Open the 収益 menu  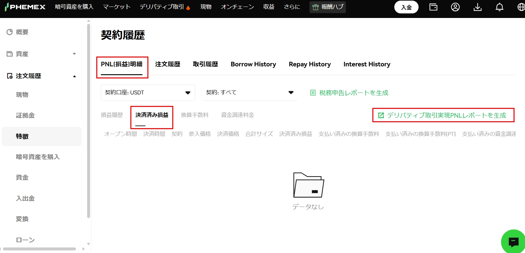[269, 7]
